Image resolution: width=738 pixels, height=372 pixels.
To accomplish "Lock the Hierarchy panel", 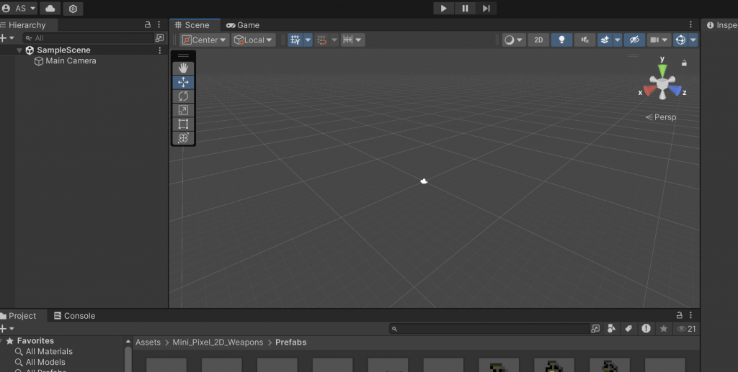I will pos(147,24).
